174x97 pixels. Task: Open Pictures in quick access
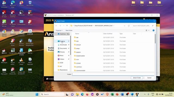coord(62,52)
